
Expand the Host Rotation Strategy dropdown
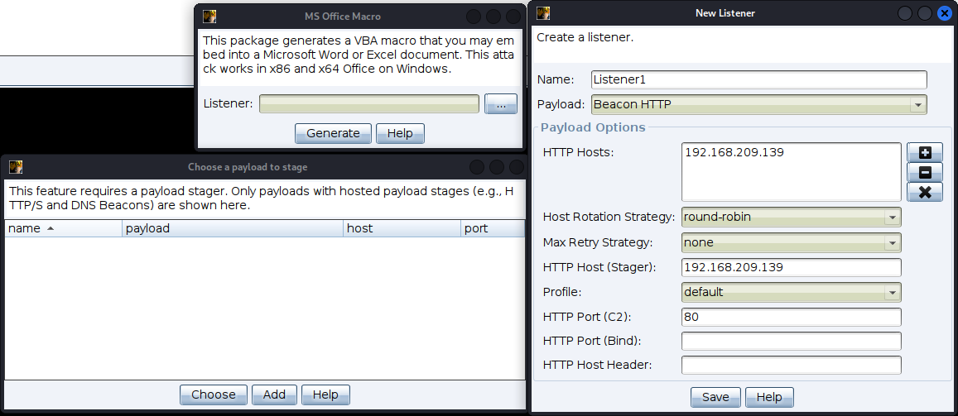791,218
